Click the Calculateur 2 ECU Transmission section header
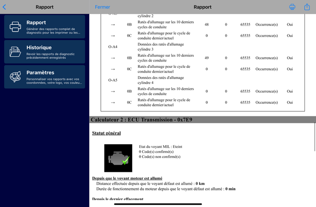 141,120
